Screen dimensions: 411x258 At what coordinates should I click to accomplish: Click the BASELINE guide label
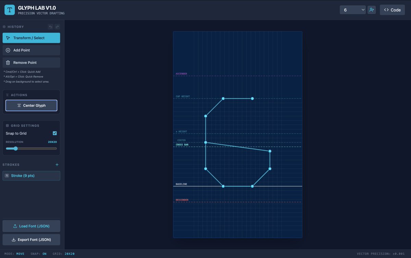pyautogui.click(x=181, y=184)
